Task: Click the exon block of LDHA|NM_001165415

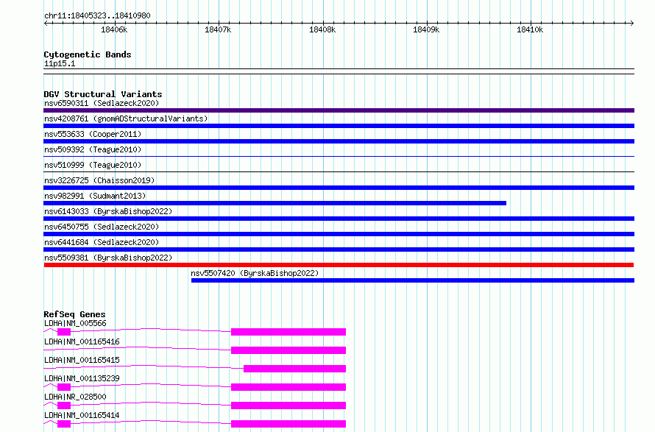Action: tap(294, 369)
